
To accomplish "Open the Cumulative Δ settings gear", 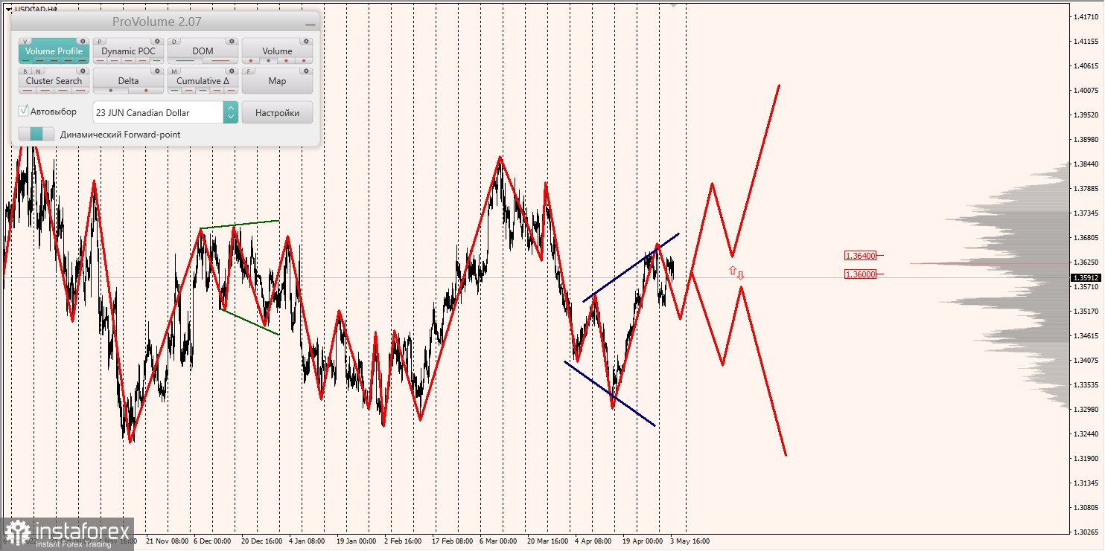I will click(232, 71).
